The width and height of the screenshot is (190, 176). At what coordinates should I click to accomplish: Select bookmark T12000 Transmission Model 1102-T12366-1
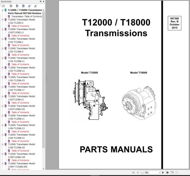22,40
